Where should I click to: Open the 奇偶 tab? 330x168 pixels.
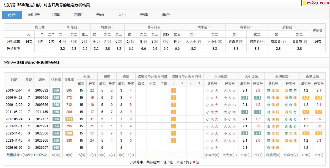point(144,15)
